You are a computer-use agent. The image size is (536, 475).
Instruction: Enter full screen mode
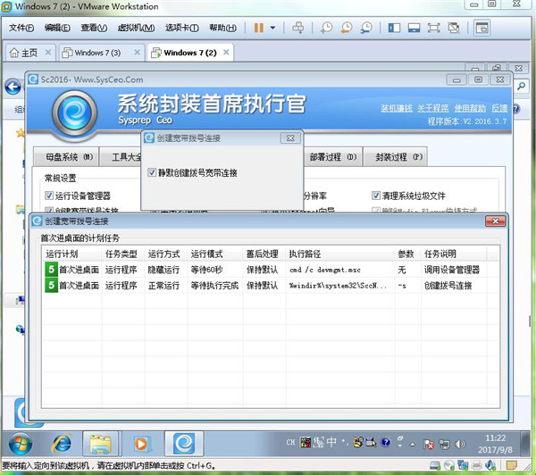tap(434, 28)
